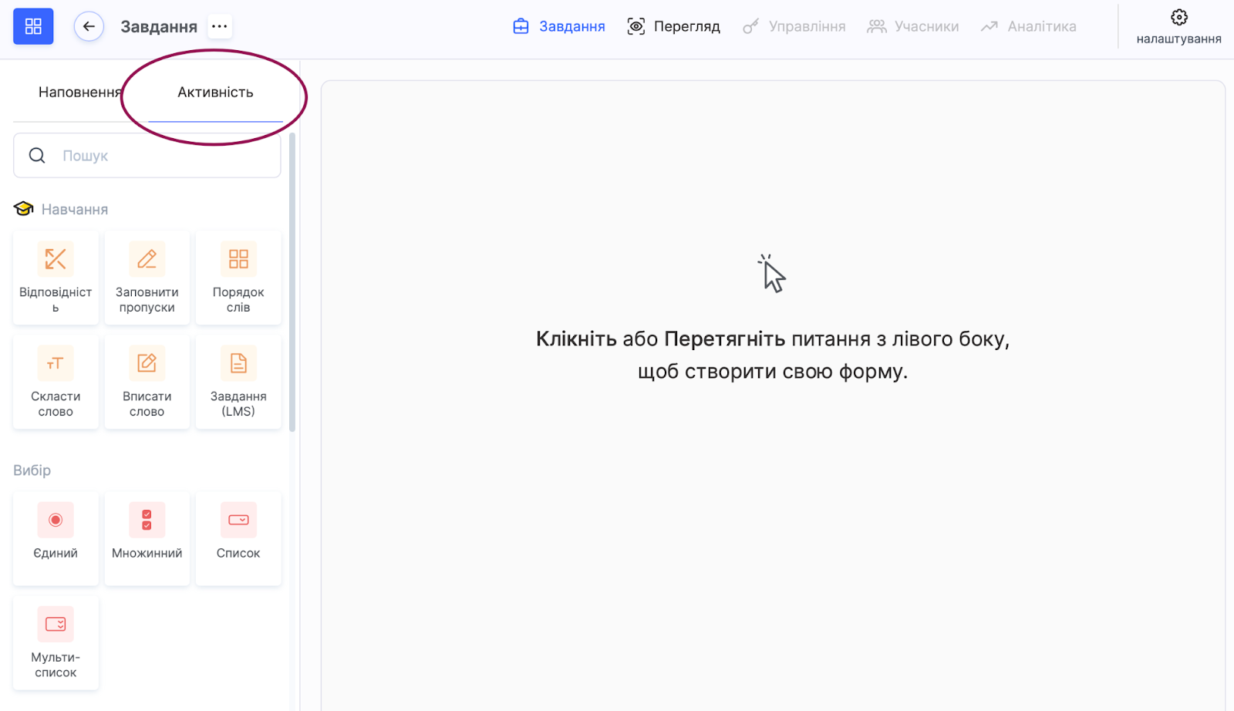Screen dimensions: 1234x711
Task: Select the Активність tab
Action: [x=215, y=93]
